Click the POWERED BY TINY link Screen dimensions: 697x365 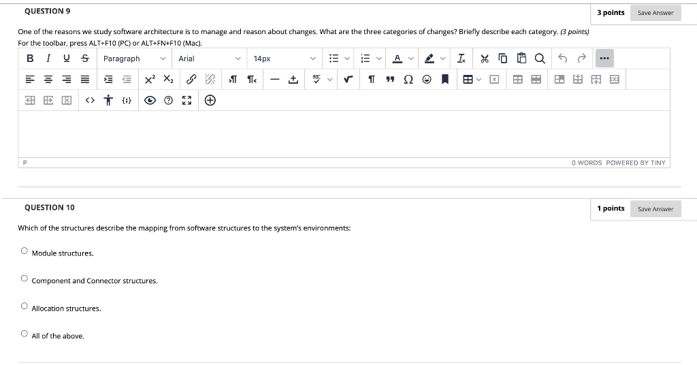[x=636, y=163]
